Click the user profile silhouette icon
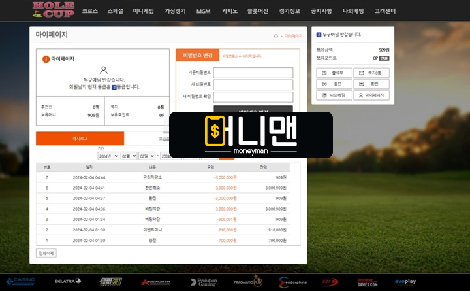The width and height of the screenshot is (470, 291). [104, 70]
